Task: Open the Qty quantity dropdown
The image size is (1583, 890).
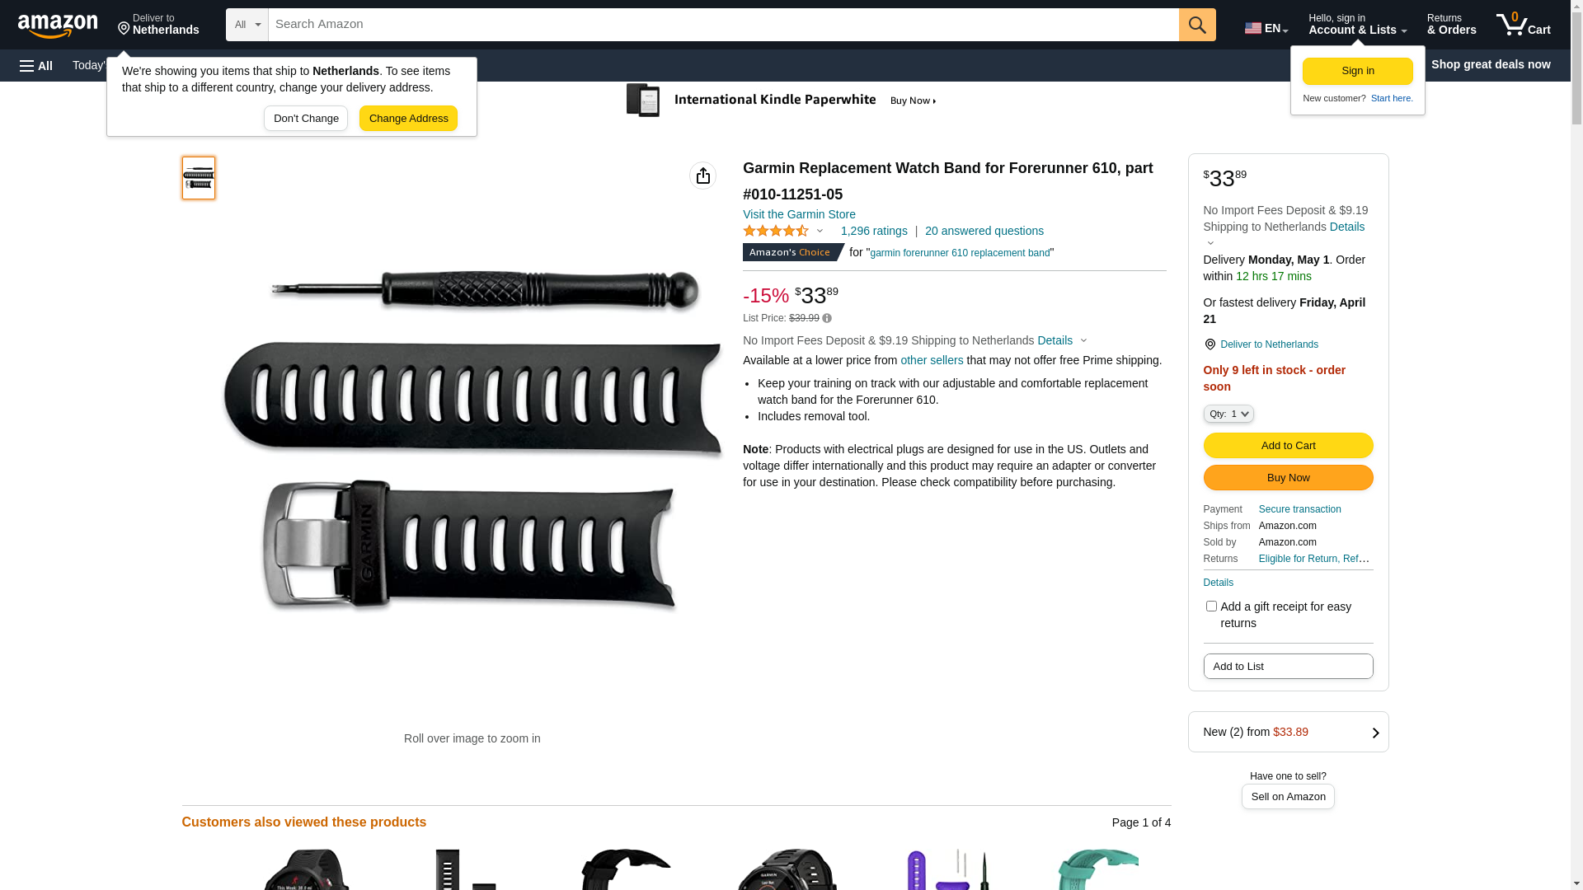Action: tap(1228, 414)
